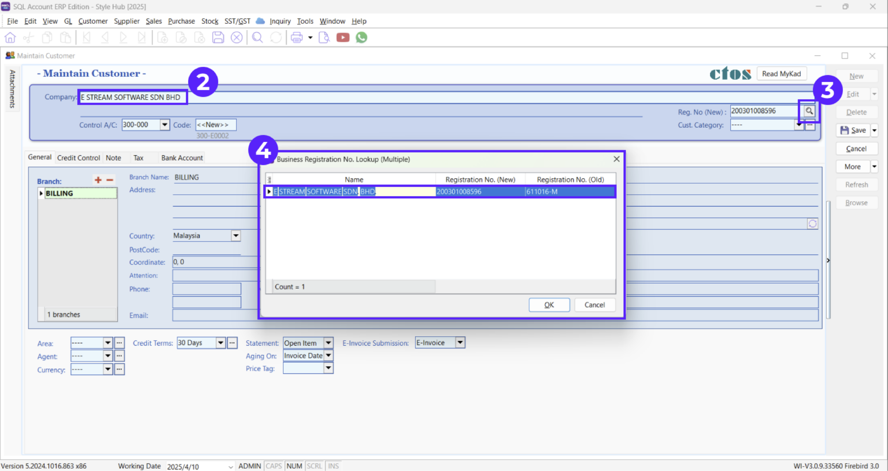The height and width of the screenshot is (471, 888).
Task: Open the YouTube icon in the toolbar
Action: pos(343,37)
